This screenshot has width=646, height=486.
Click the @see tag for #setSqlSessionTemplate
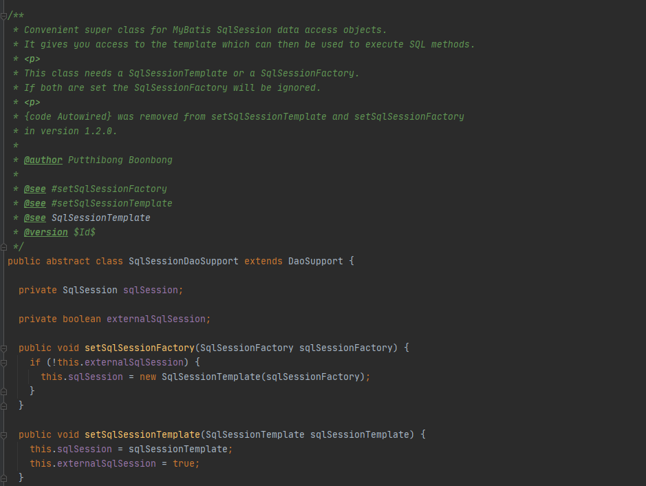pyautogui.click(x=35, y=203)
